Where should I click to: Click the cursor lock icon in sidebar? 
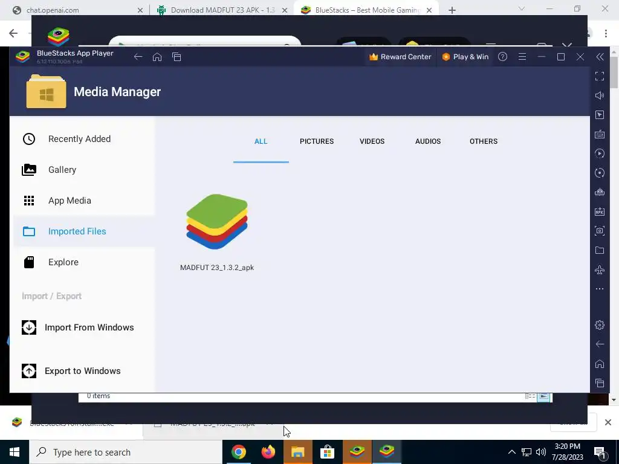click(600, 115)
